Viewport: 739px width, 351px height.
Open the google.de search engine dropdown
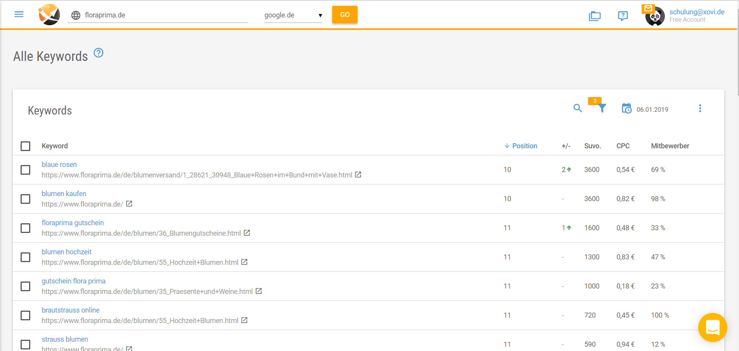point(293,15)
